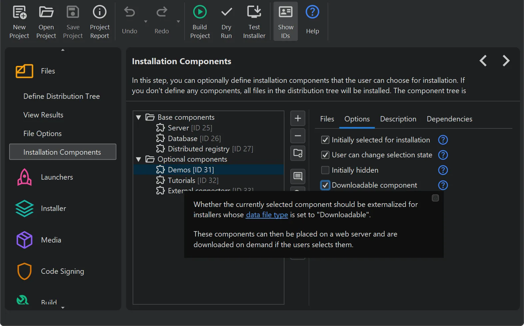Click the add component plus button
Viewport: 524px width, 326px height.
[x=297, y=118]
